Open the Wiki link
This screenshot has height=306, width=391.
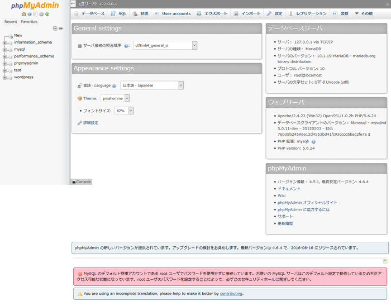coord(282,195)
